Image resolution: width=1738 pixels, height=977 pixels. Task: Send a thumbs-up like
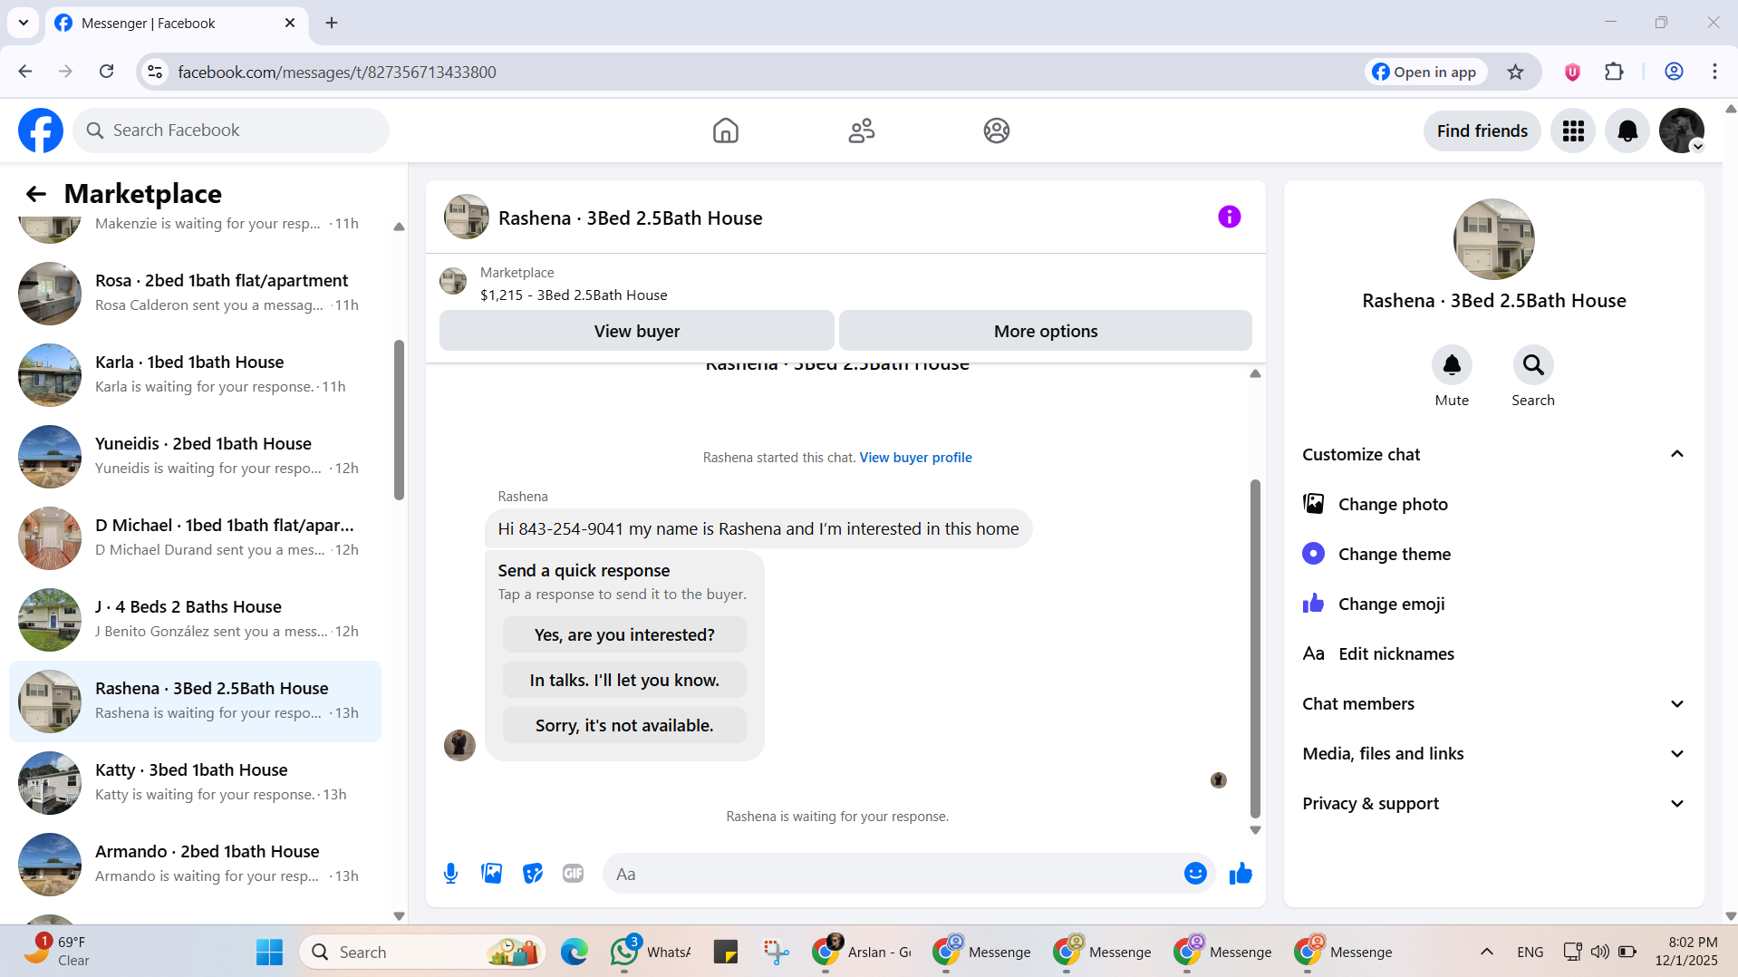(x=1241, y=873)
